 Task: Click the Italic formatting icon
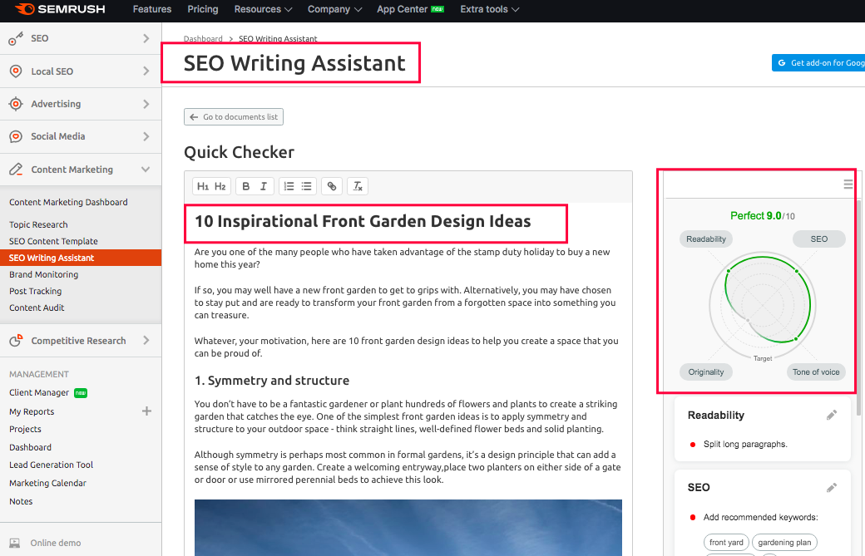point(264,186)
